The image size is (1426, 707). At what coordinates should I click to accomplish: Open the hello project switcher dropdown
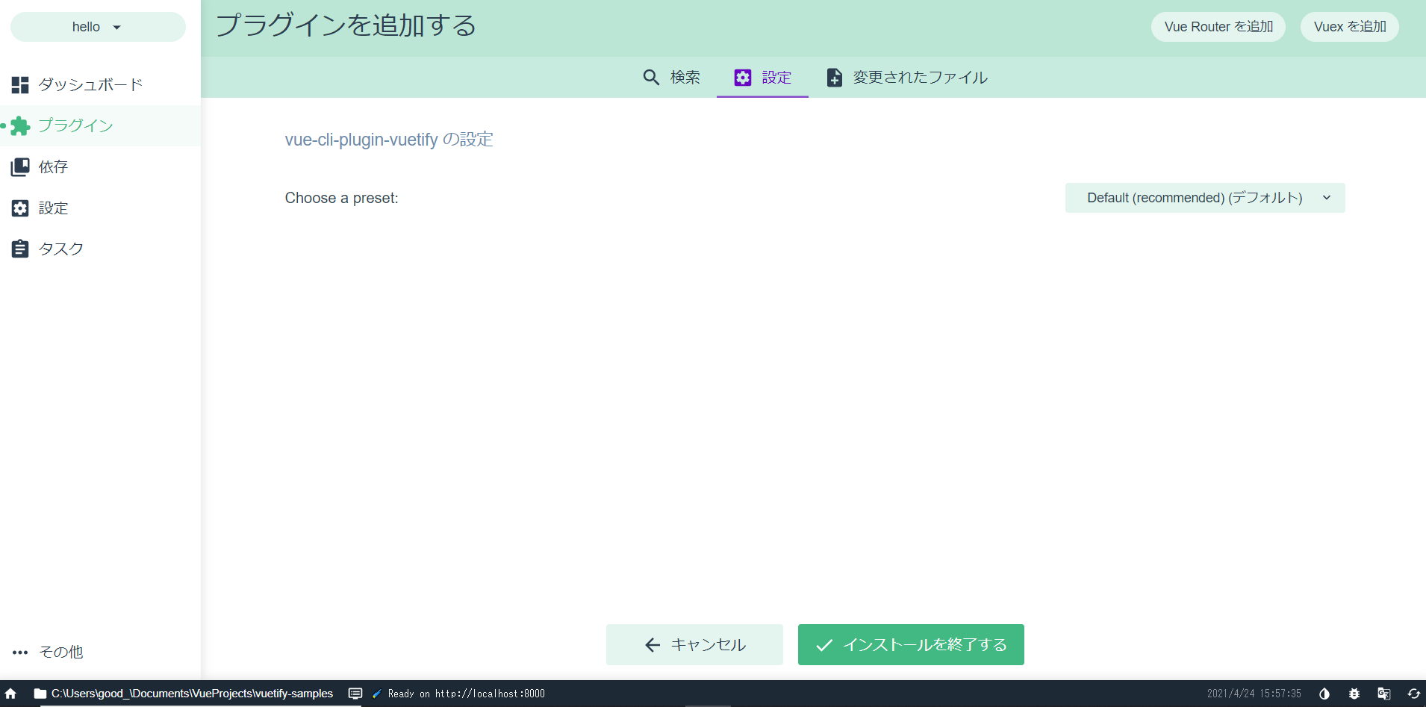point(98,26)
